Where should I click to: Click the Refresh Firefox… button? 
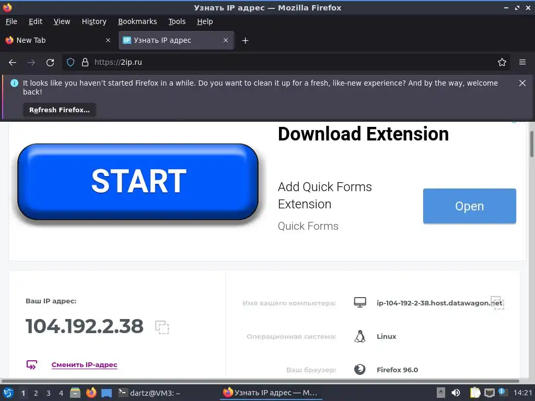point(60,110)
